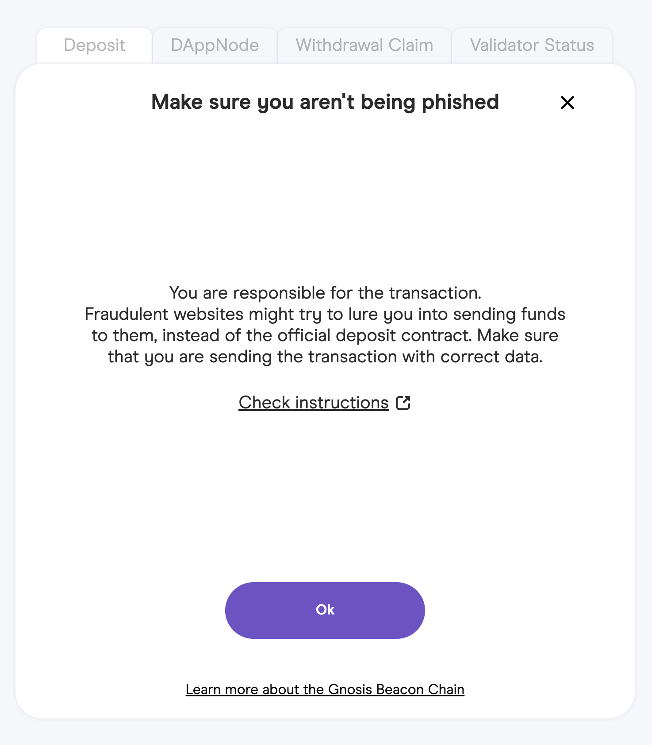Close the phishing warning with the X

coord(567,103)
